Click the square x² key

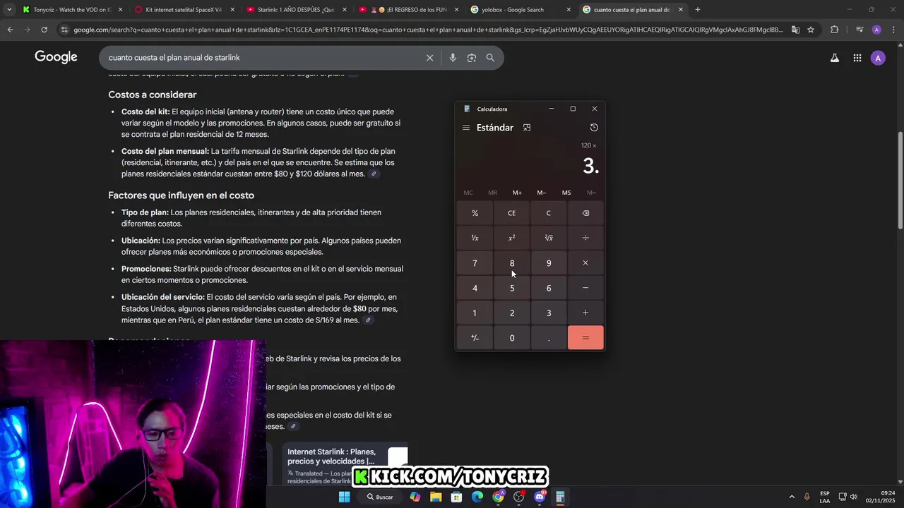pos(511,238)
